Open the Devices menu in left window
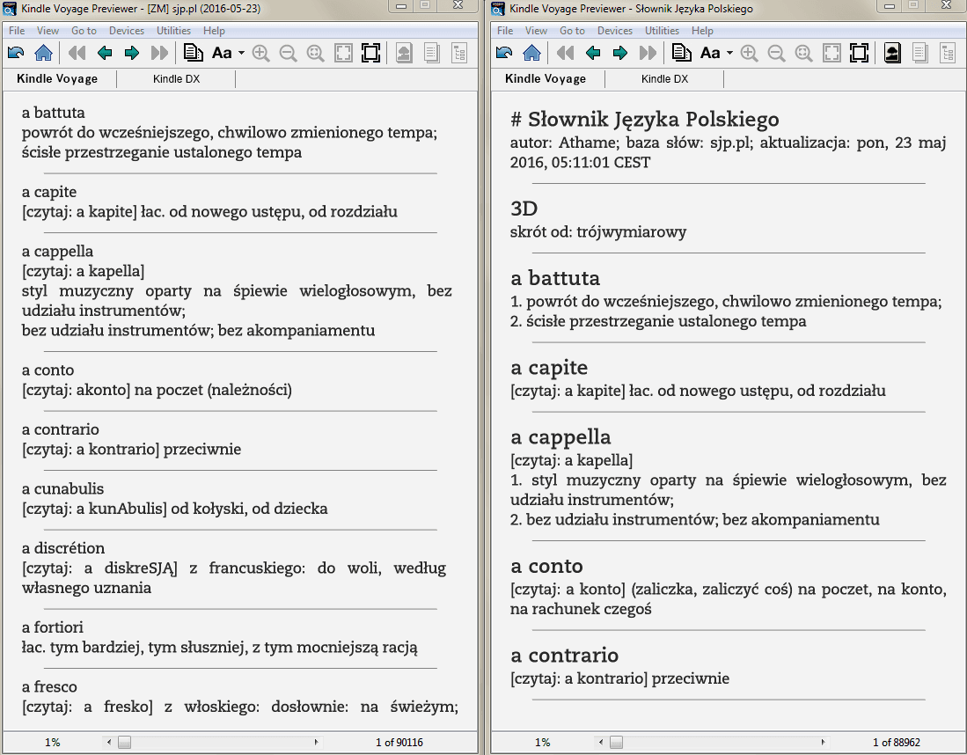Image resolution: width=967 pixels, height=755 pixels. click(127, 30)
